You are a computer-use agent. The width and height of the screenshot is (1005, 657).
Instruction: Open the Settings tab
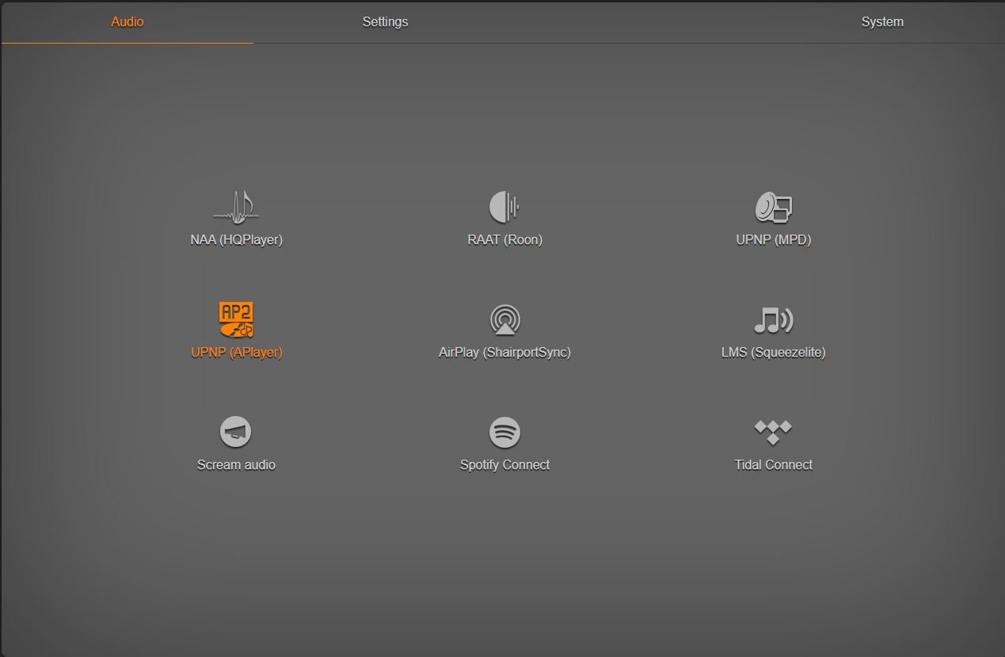point(385,22)
